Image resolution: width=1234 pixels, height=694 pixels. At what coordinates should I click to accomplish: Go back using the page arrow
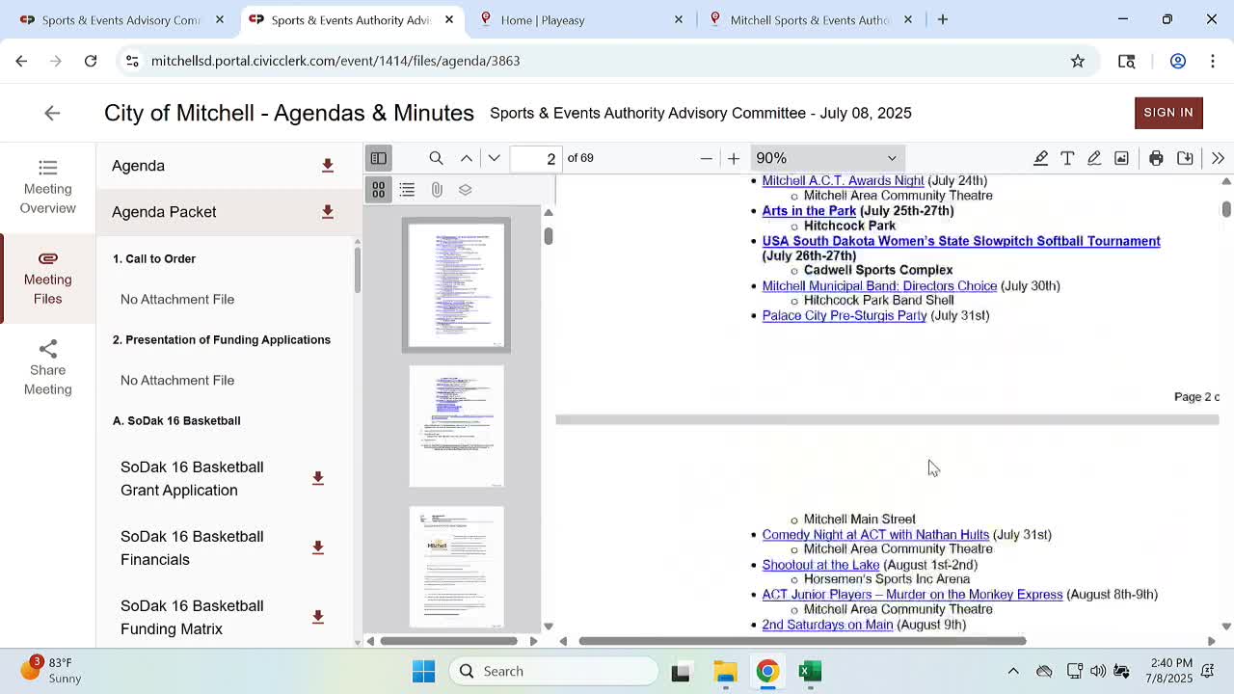(52, 113)
